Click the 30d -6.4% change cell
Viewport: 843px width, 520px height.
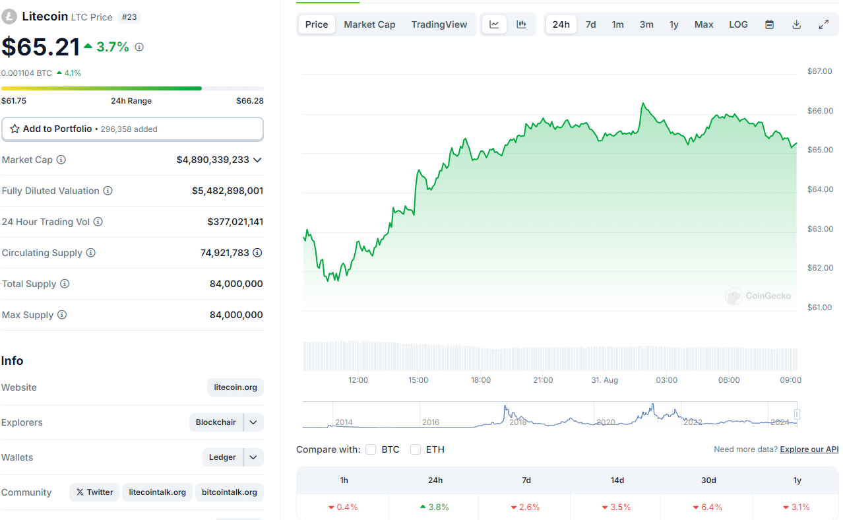click(x=708, y=507)
